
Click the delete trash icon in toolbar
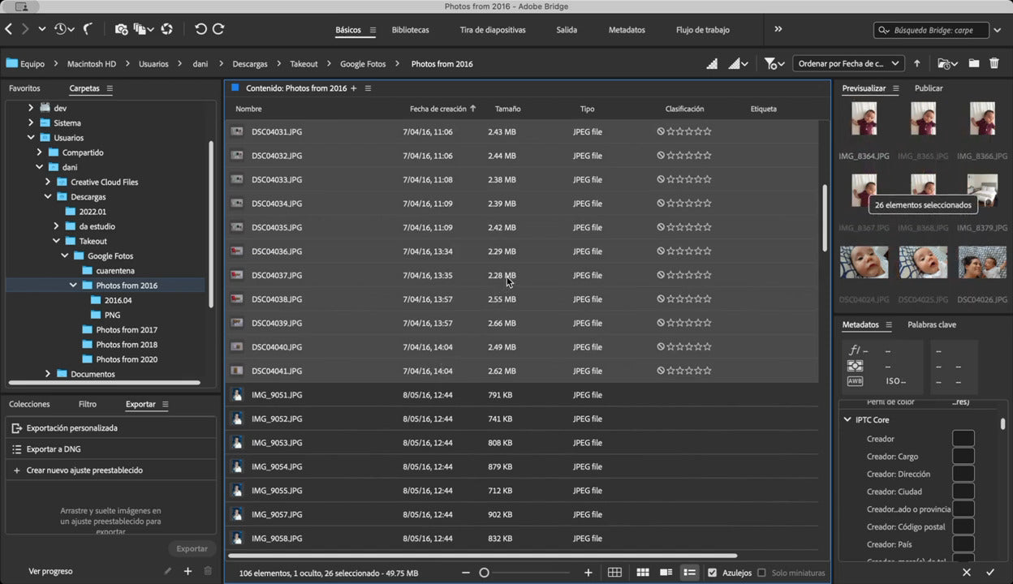pos(994,63)
